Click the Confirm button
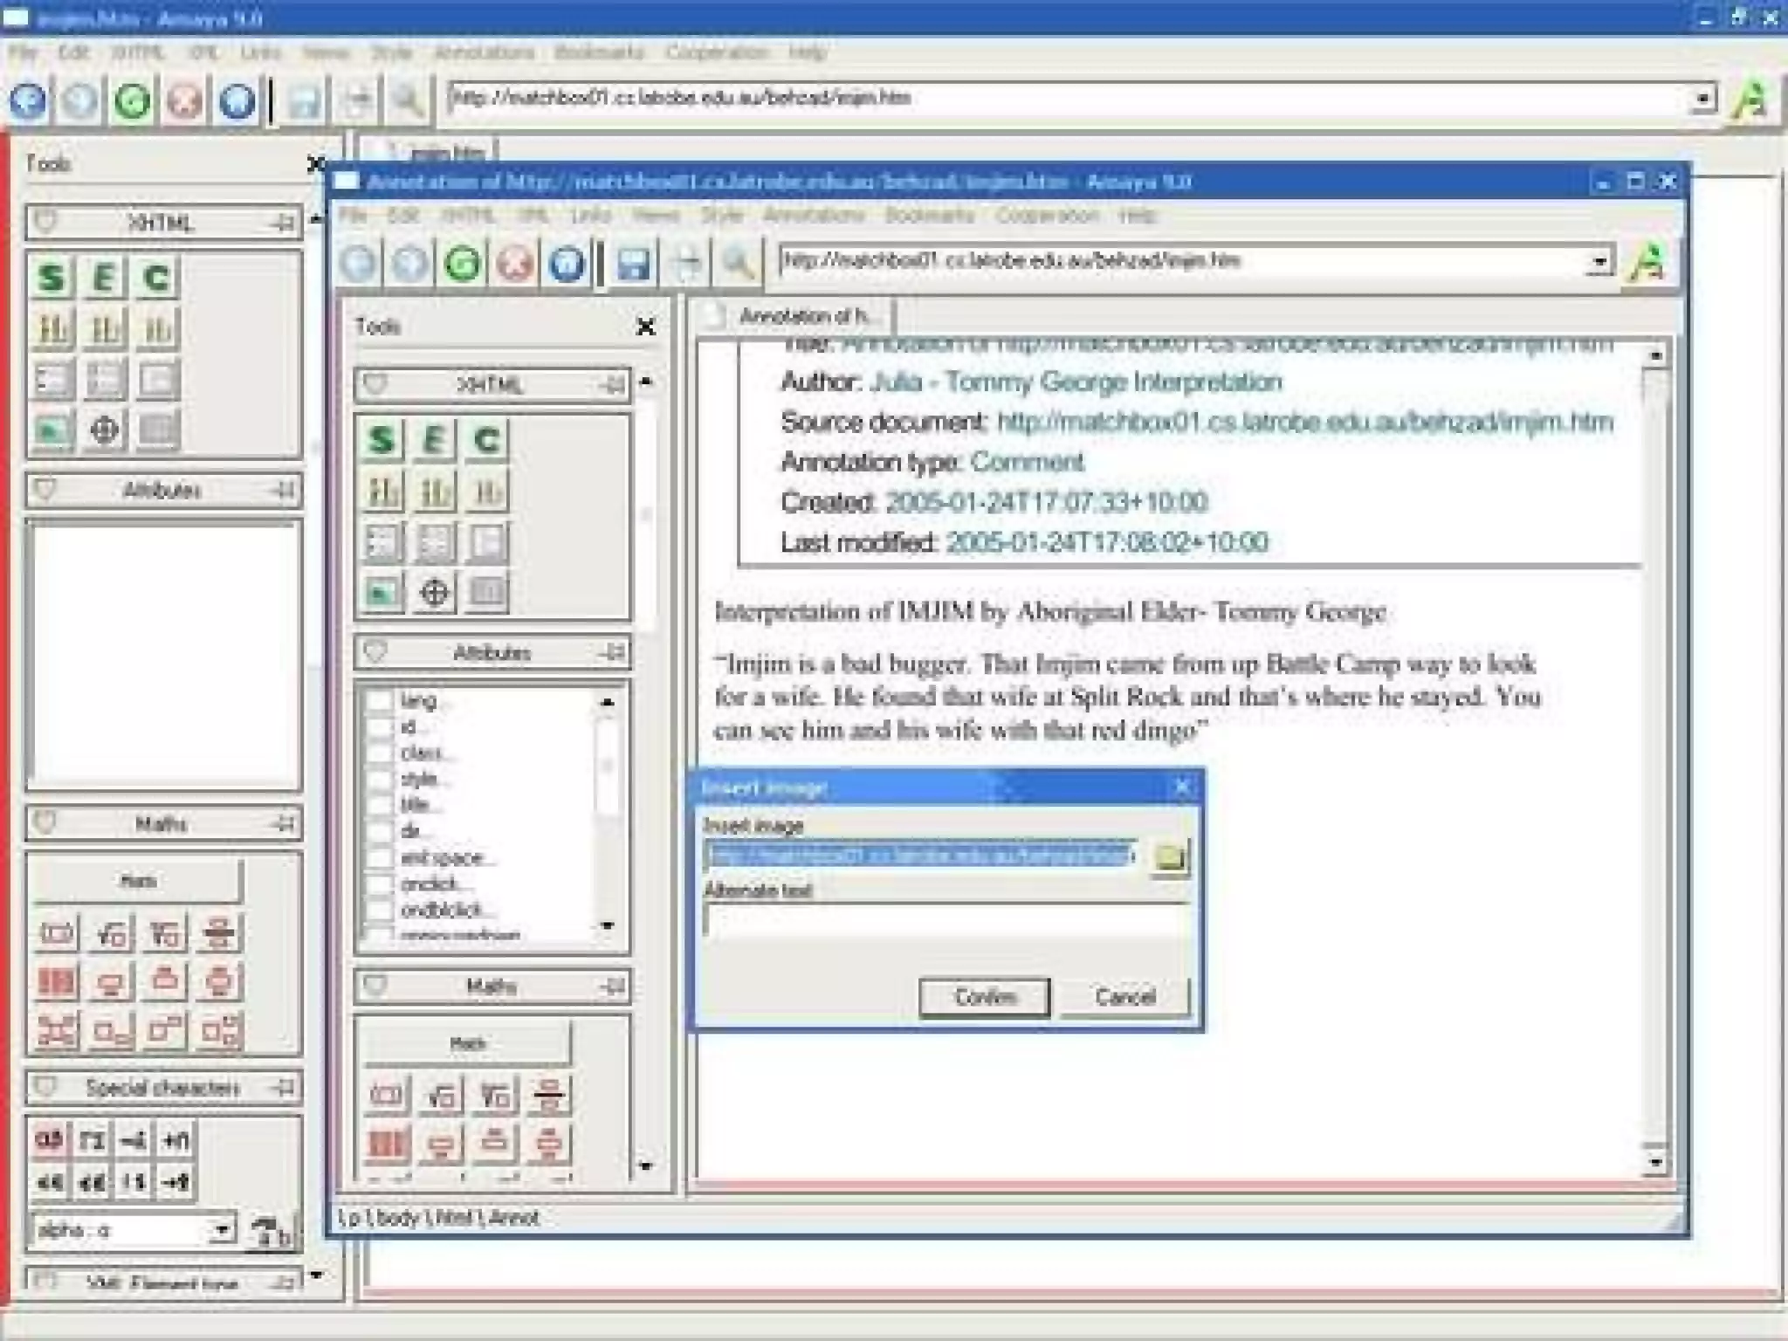1788x1341 pixels. point(984,996)
